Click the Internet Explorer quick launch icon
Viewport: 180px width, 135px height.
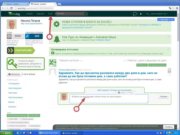pyautogui.click(x=21, y=133)
